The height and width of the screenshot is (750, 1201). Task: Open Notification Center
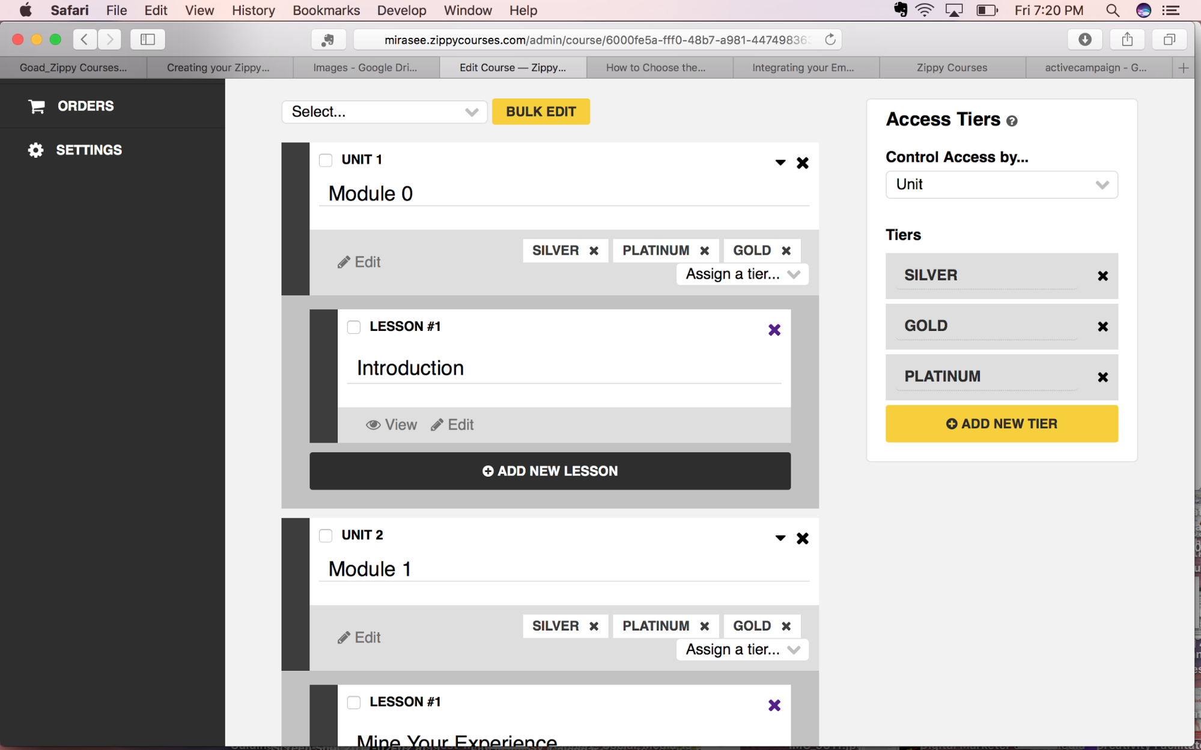coord(1170,10)
